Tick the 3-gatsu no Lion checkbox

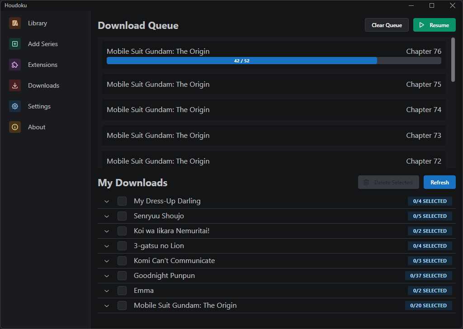click(x=122, y=246)
